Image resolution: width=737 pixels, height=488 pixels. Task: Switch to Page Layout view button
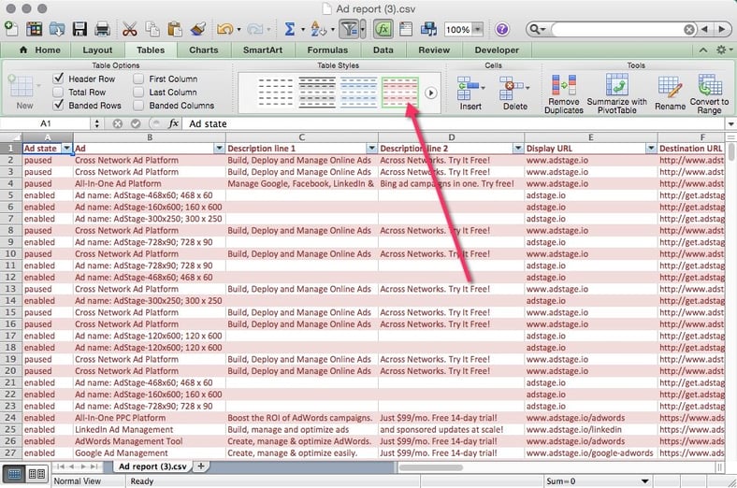tap(36, 473)
